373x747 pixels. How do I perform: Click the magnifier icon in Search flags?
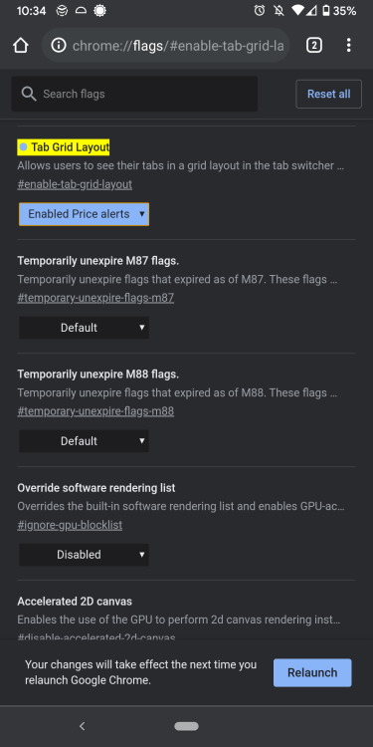29,94
